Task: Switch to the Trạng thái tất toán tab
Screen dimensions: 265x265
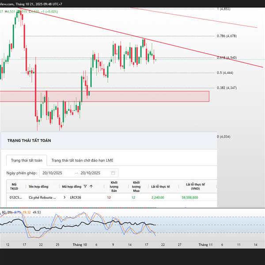Action: [26, 160]
